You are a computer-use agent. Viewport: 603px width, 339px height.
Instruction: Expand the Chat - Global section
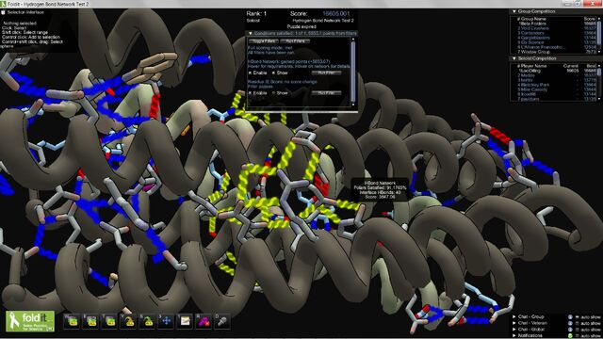coord(514,329)
